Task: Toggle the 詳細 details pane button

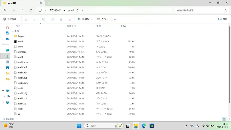Action: [x=223, y=19]
